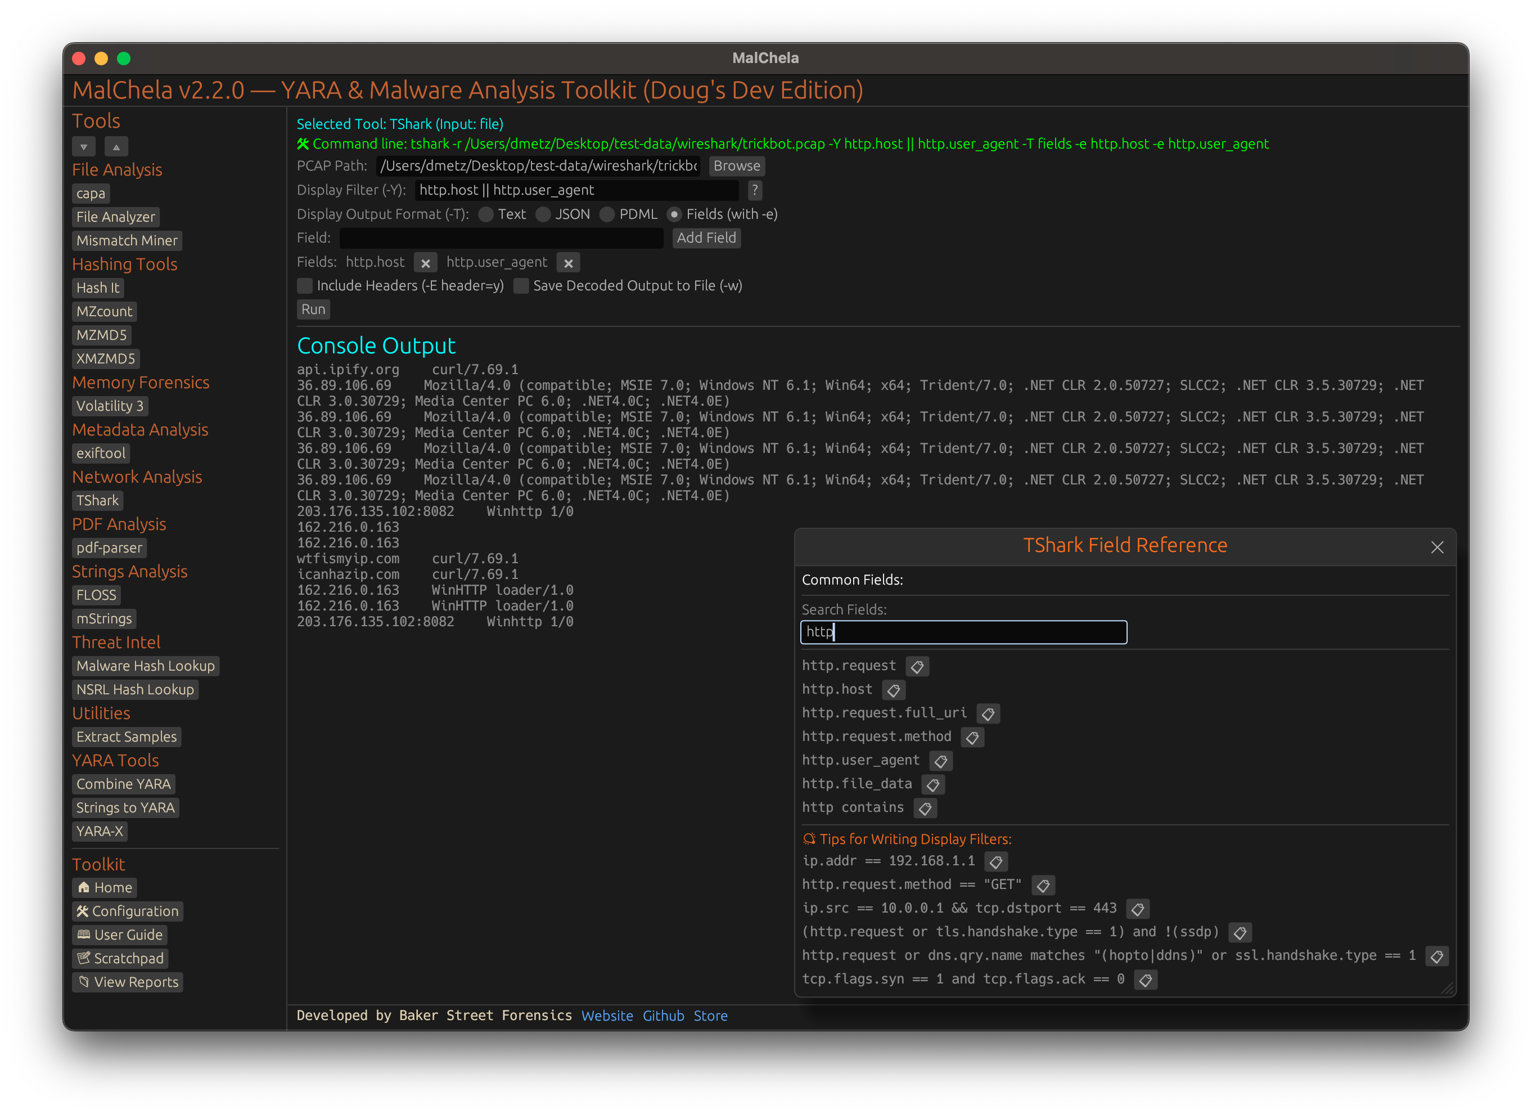Image resolution: width=1532 pixels, height=1114 pixels.
Task: Open the Github link in footer
Action: (x=663, y=1016)
